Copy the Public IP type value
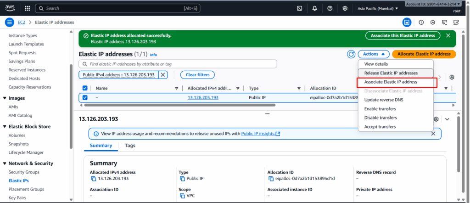Image resolution: width=470 pixels, height=203 pixels. coord(182,179)
